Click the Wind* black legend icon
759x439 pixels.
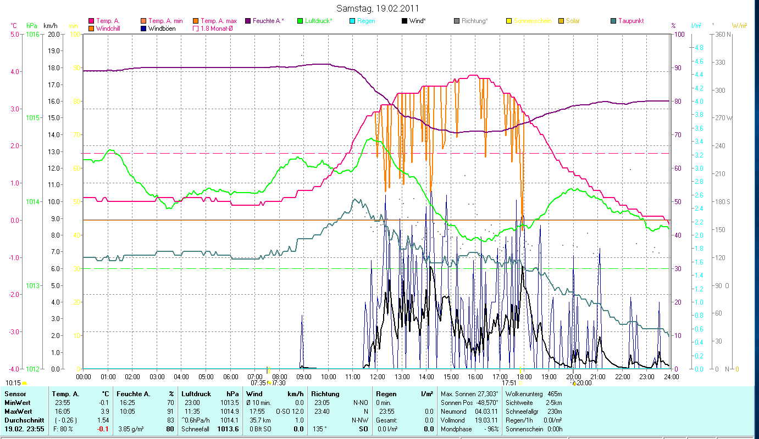coord(405,21)
